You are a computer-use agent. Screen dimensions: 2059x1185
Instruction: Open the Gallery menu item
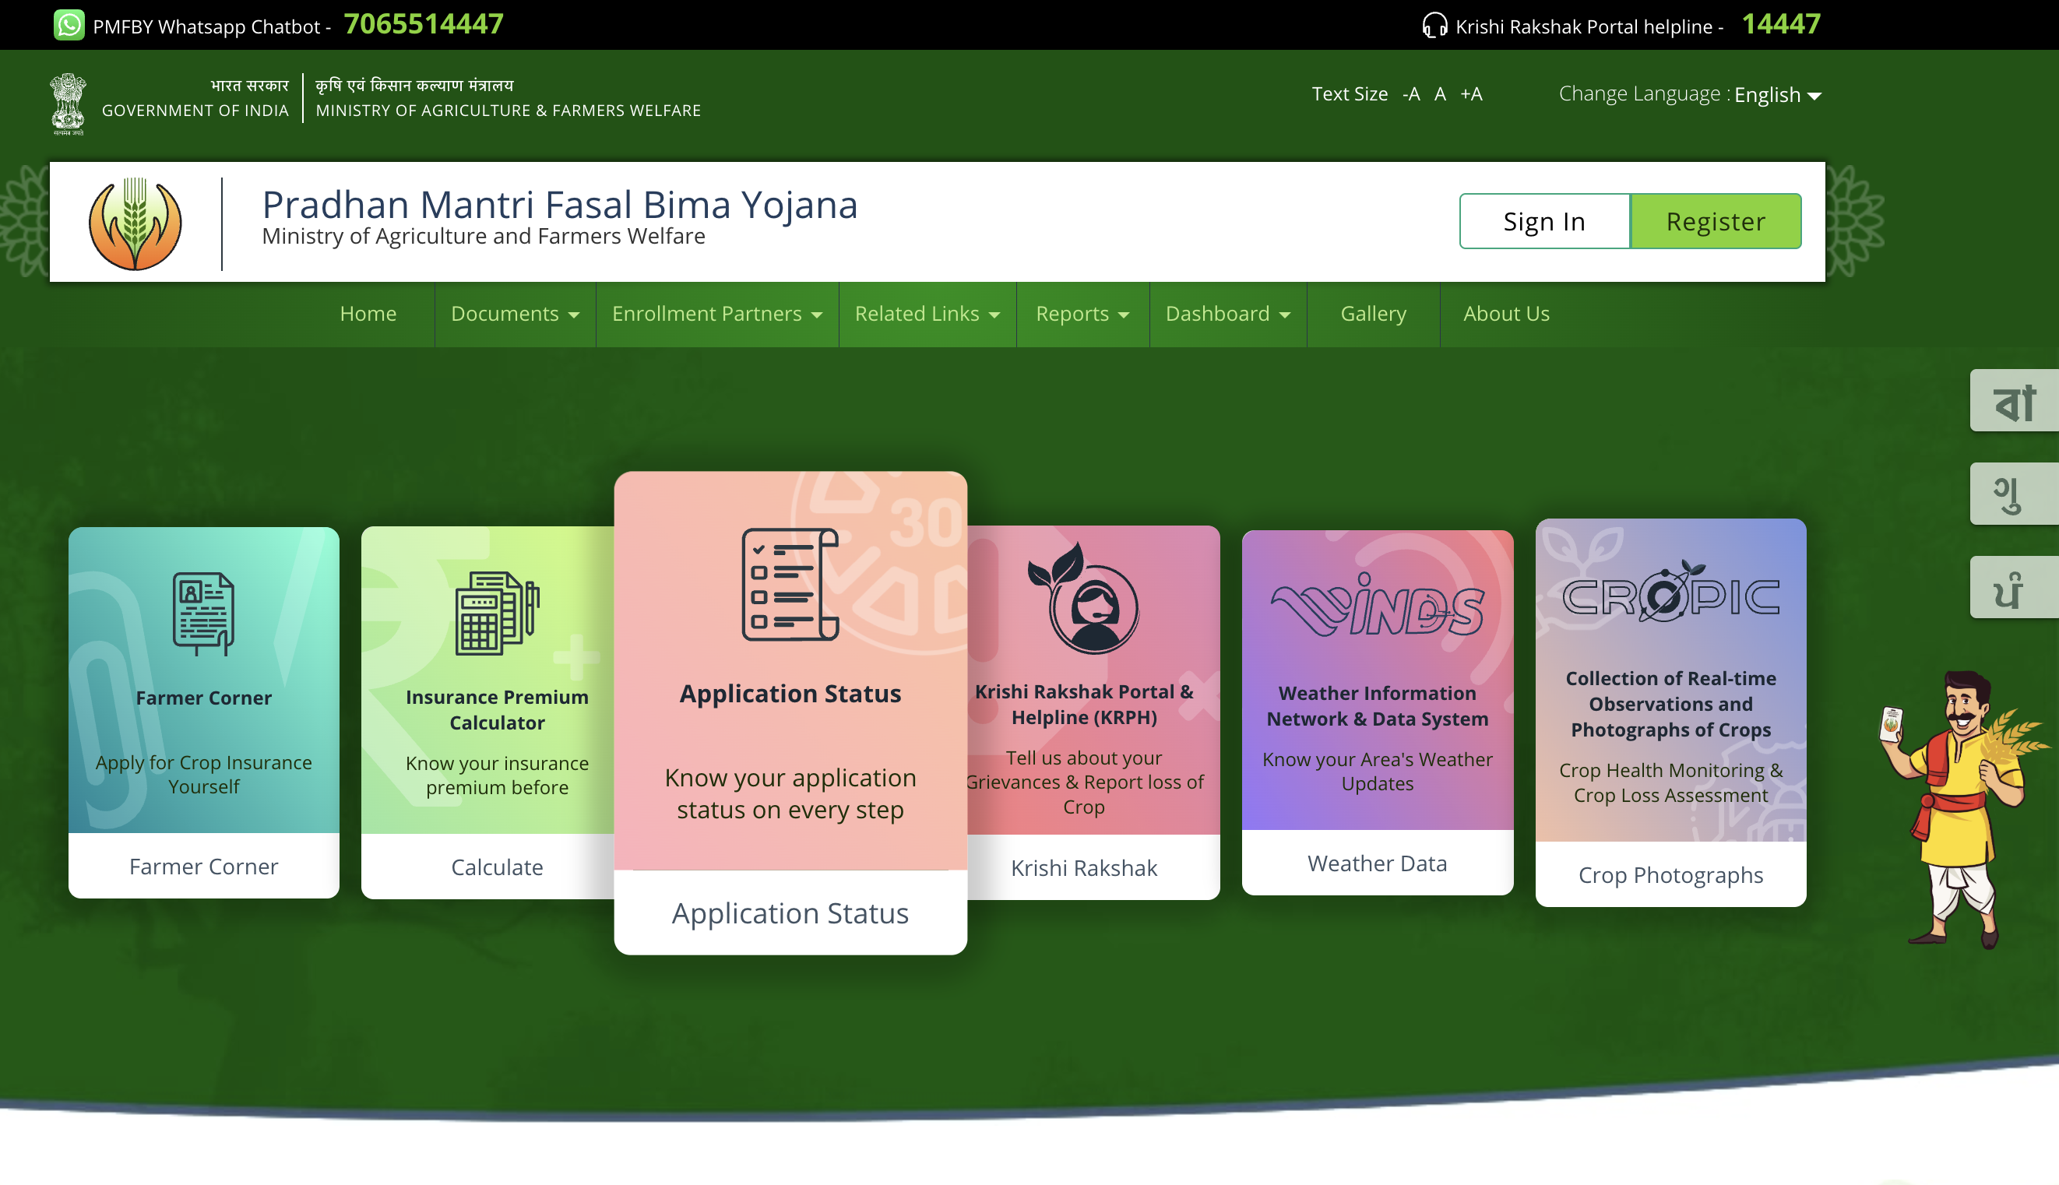[x=1373, y=314]
